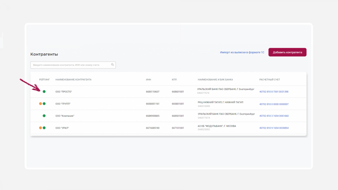Select counterparty ООО "ГРУПП"
This screenshot has height=190, width=338.
pos(63,104)
